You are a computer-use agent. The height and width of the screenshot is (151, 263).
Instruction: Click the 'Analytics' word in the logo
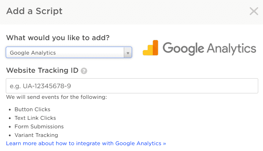tap(232, 49)
